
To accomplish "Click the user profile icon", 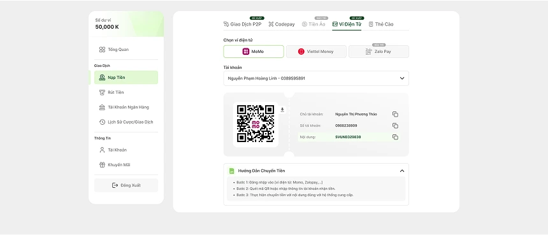I will point(102,150).
